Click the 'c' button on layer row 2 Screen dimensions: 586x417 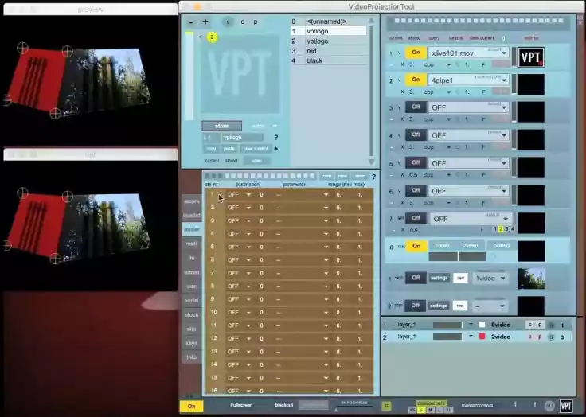pos(529,337)
